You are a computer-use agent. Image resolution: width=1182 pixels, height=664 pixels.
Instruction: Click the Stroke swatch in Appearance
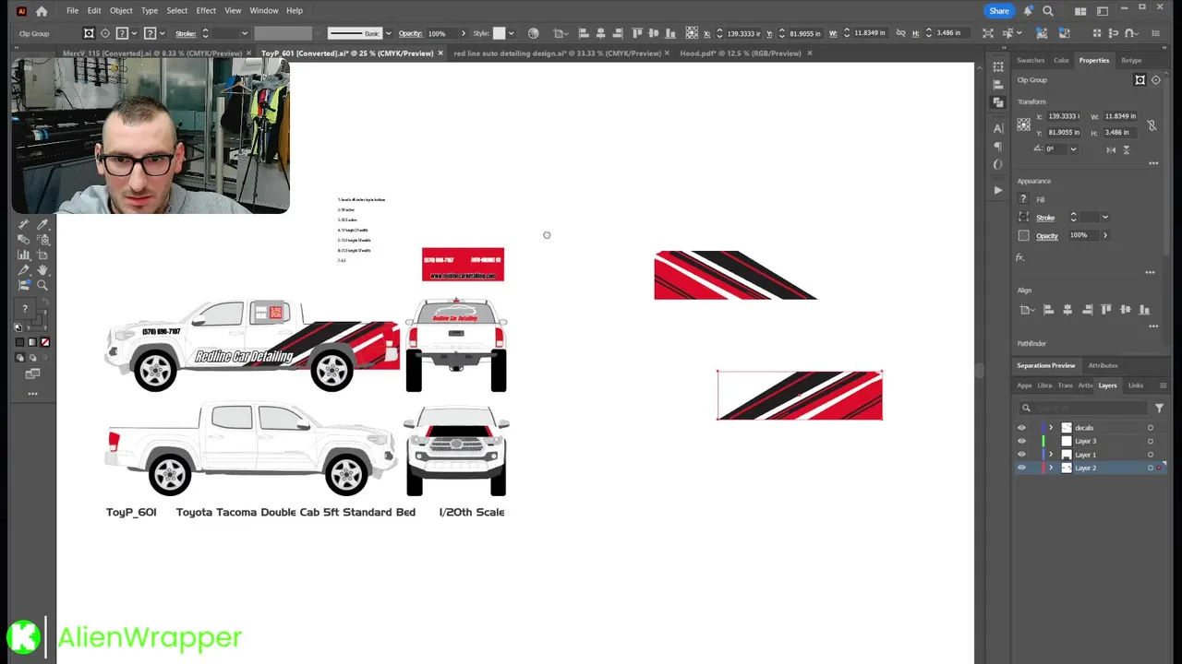pos(1023,218)
